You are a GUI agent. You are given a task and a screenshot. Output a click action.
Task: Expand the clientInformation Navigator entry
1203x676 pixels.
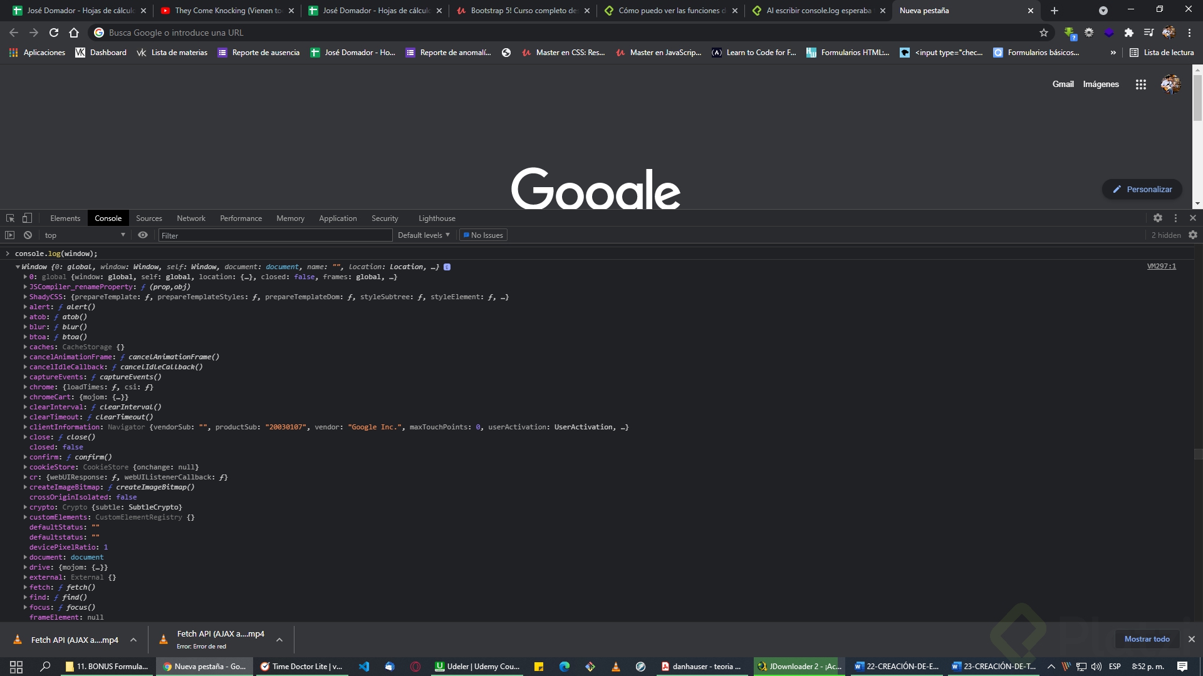[x=25, y=428]
